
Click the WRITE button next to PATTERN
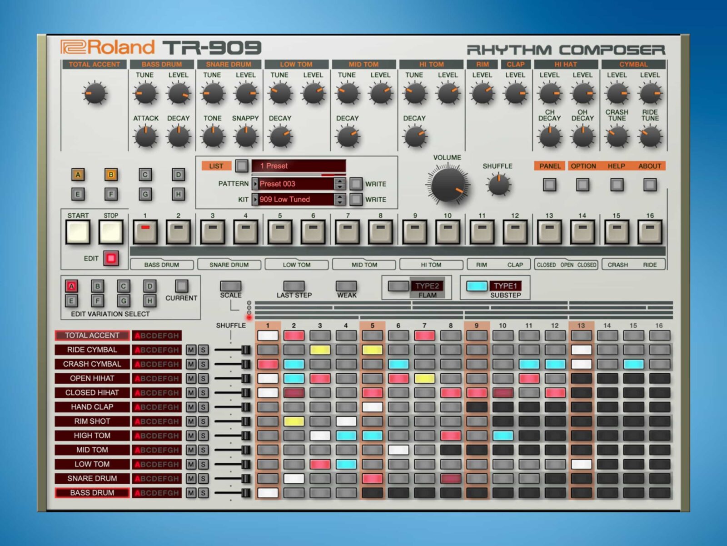(356, 184)
